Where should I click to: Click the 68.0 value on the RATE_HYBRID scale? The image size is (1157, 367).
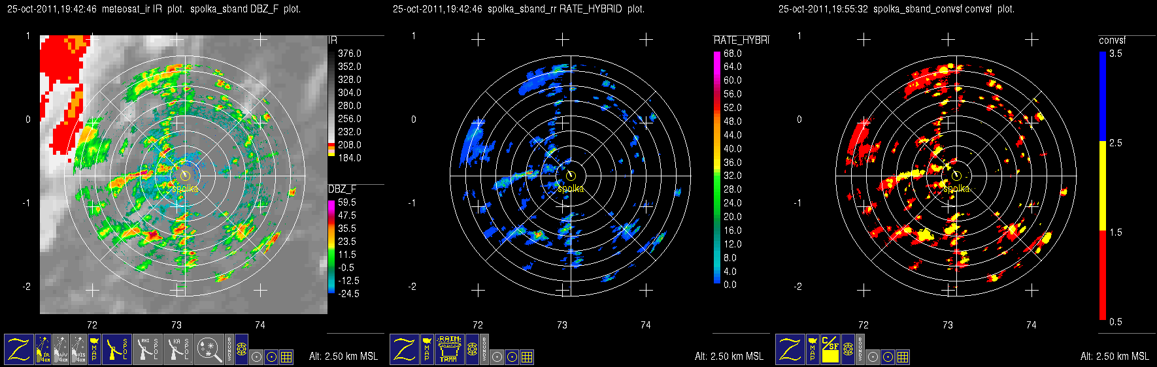[733, 54]
